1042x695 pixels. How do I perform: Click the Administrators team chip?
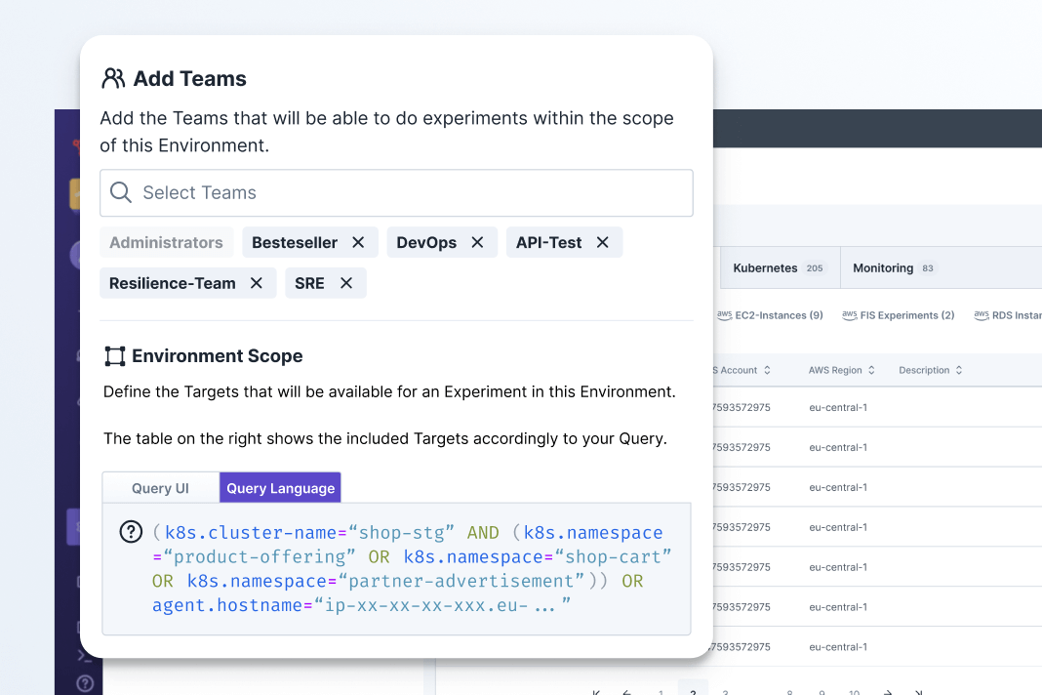pyautogui.click(x=166, y=243)
